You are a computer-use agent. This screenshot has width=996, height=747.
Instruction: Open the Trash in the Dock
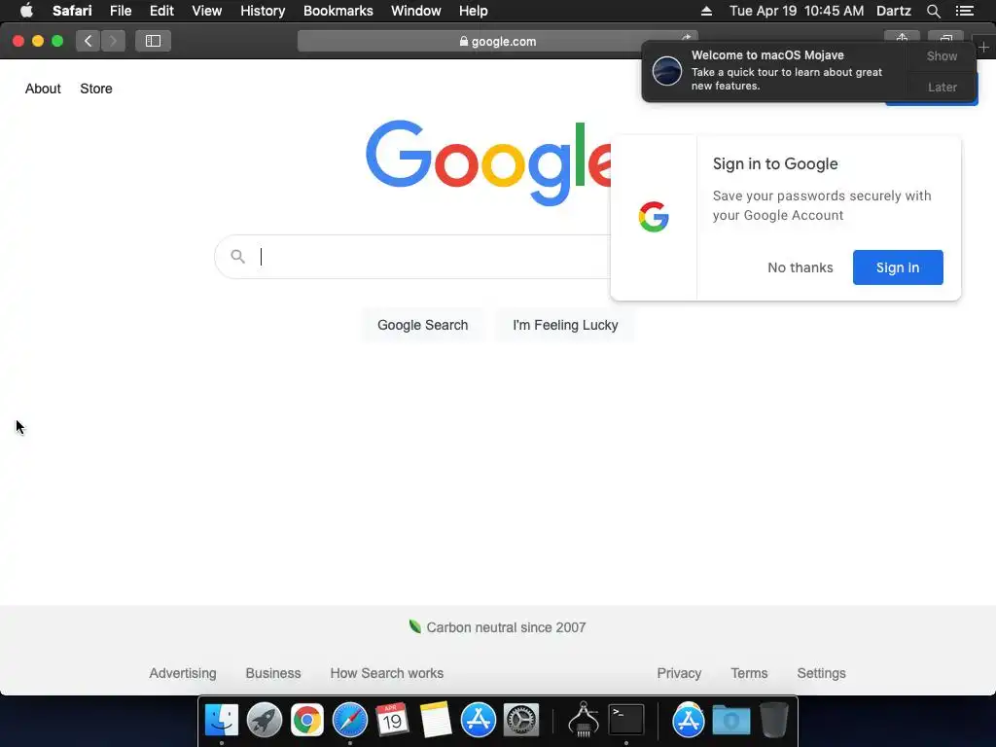tap(773, 720)
